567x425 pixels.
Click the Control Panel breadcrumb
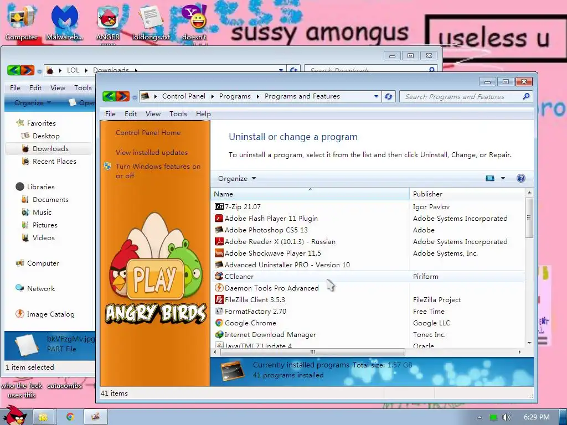coord(184,96)
